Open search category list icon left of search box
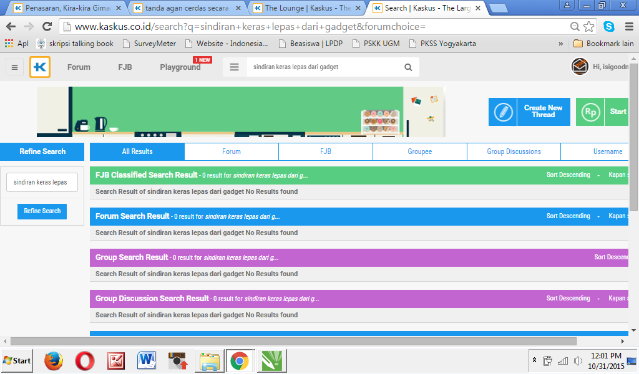639x374 pixels. (235, 67)
